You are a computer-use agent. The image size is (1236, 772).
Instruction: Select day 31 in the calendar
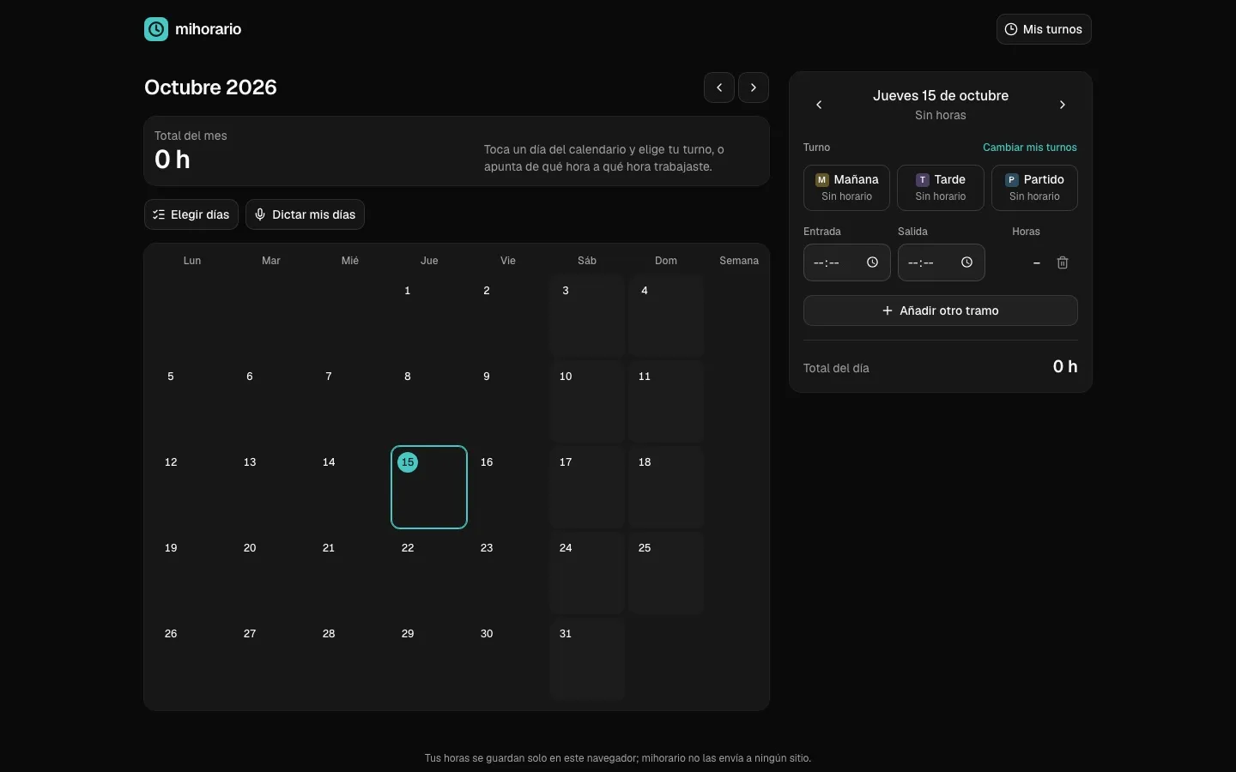coord(587,659)
